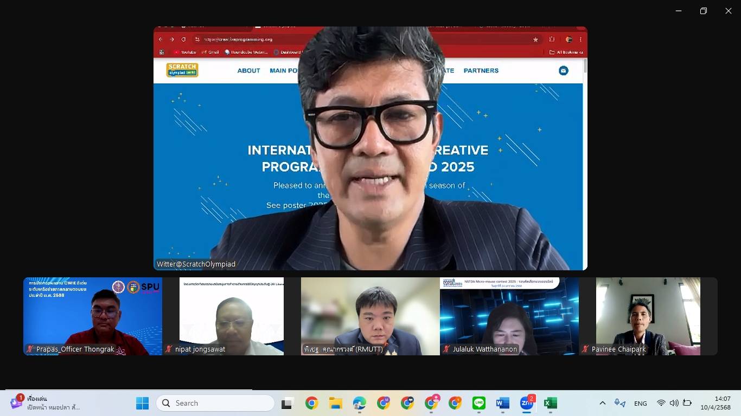
Task: Click the profile avatar in shared browser
Action: point(568,39)
